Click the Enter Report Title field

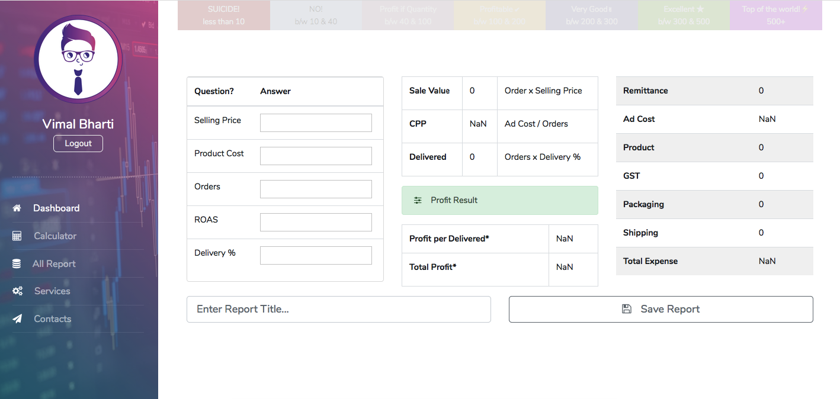point(338,308)
